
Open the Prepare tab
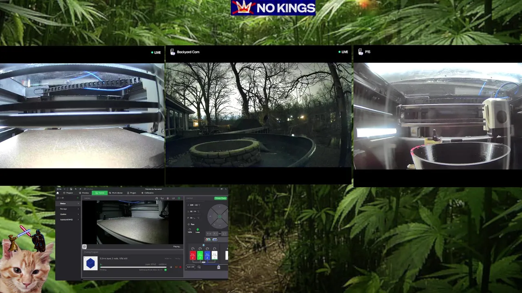tap(68, 193)
